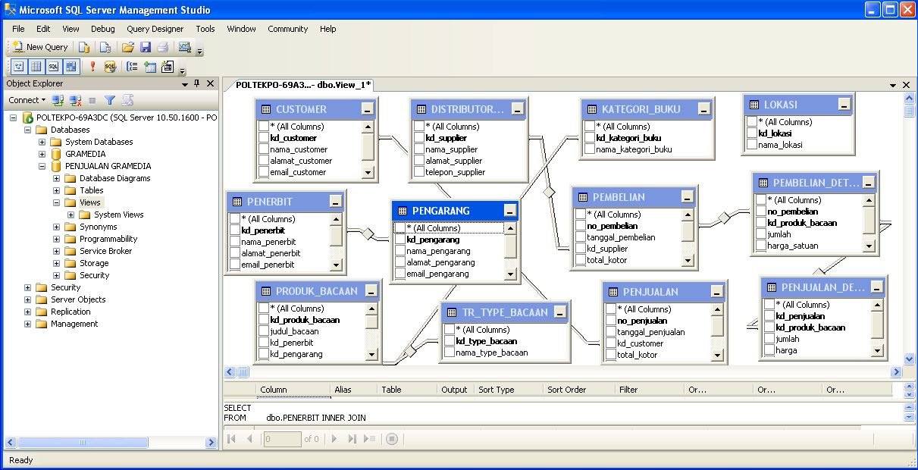918x470 pixels.
Task: Minimize the PENJUALAN table box
Action: [x=716, y=292]
